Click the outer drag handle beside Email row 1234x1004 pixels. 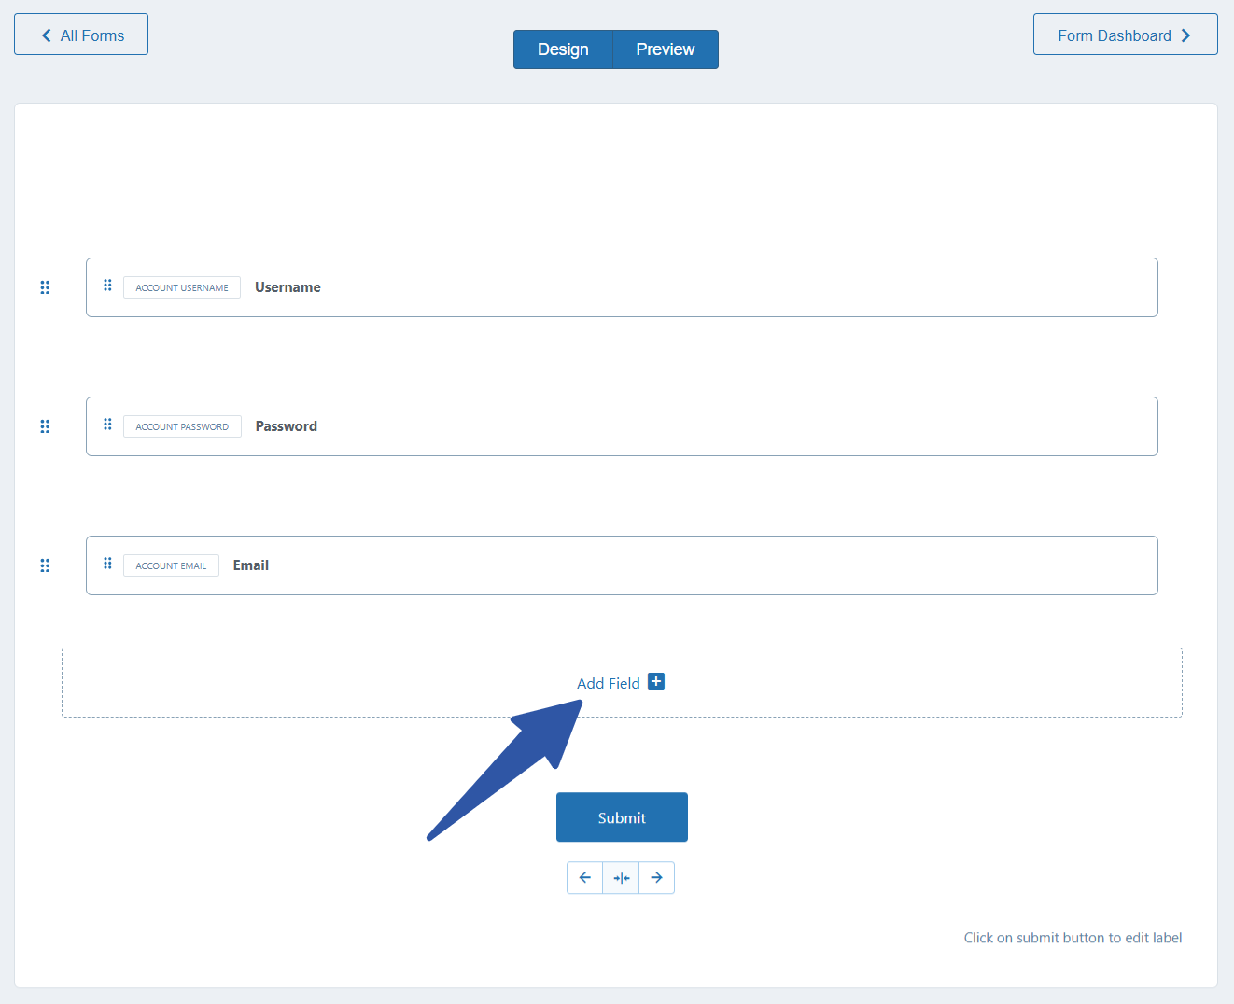[x=45, y=565]
